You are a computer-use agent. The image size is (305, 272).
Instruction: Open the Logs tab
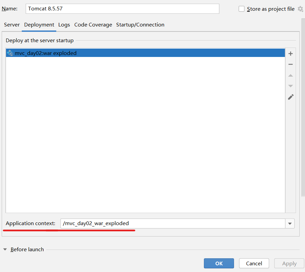64,25
